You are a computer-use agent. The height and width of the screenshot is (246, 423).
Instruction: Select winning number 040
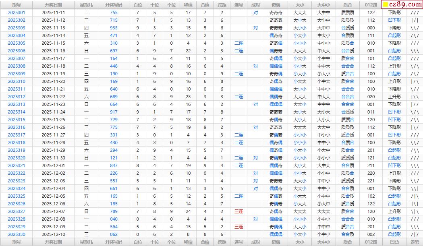[x=114, y=219]
